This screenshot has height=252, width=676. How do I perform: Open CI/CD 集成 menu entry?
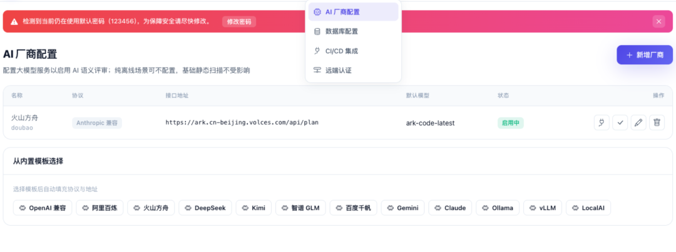coord(353,51)
